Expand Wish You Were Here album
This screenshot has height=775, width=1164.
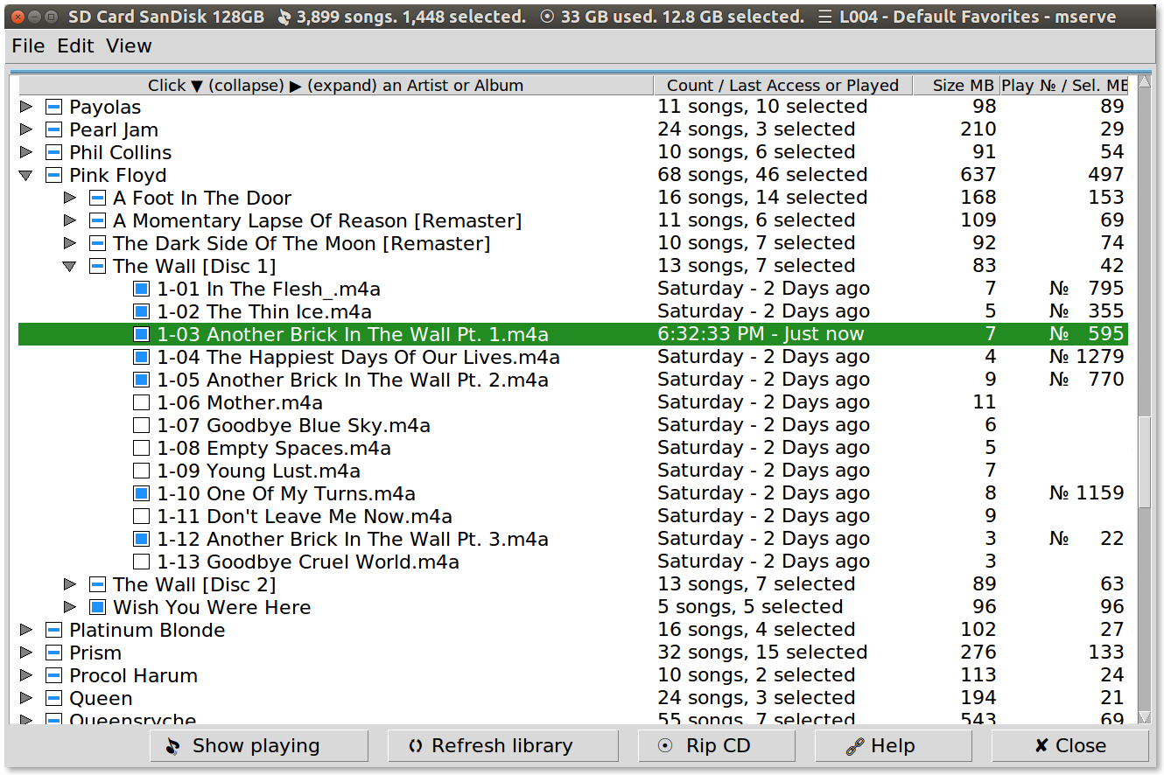click(x=70, y=607)
